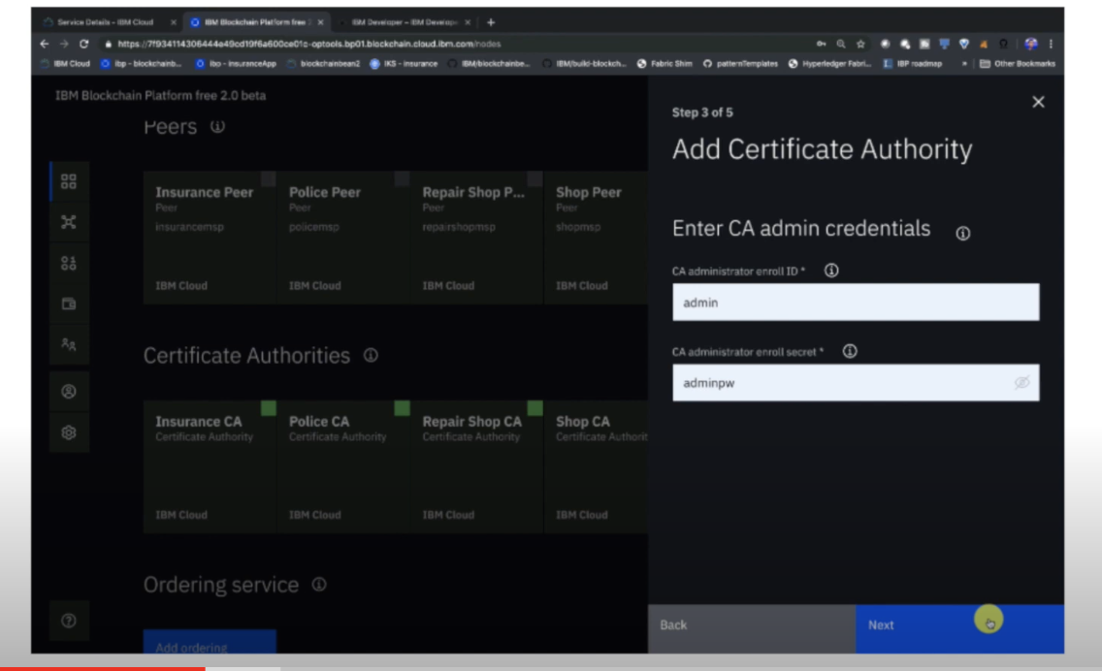Close the IBM Developer browser tab
Viewport: 1102px width, 671px height.
468,22
